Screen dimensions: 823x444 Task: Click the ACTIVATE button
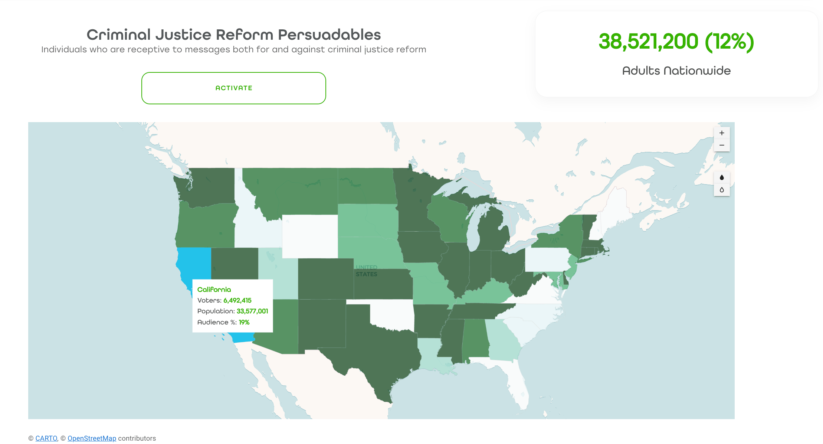(x=234, y=88)
